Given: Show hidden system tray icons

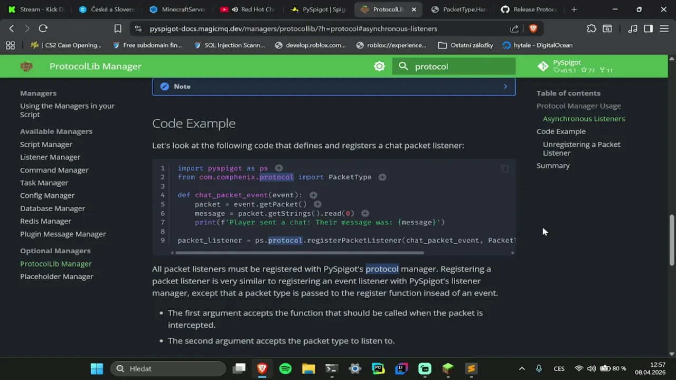Looking at the screenshot, I should coord(522,369).
